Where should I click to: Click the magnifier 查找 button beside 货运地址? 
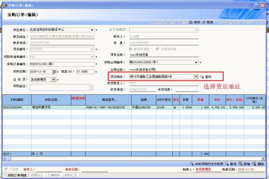[206, 77]
